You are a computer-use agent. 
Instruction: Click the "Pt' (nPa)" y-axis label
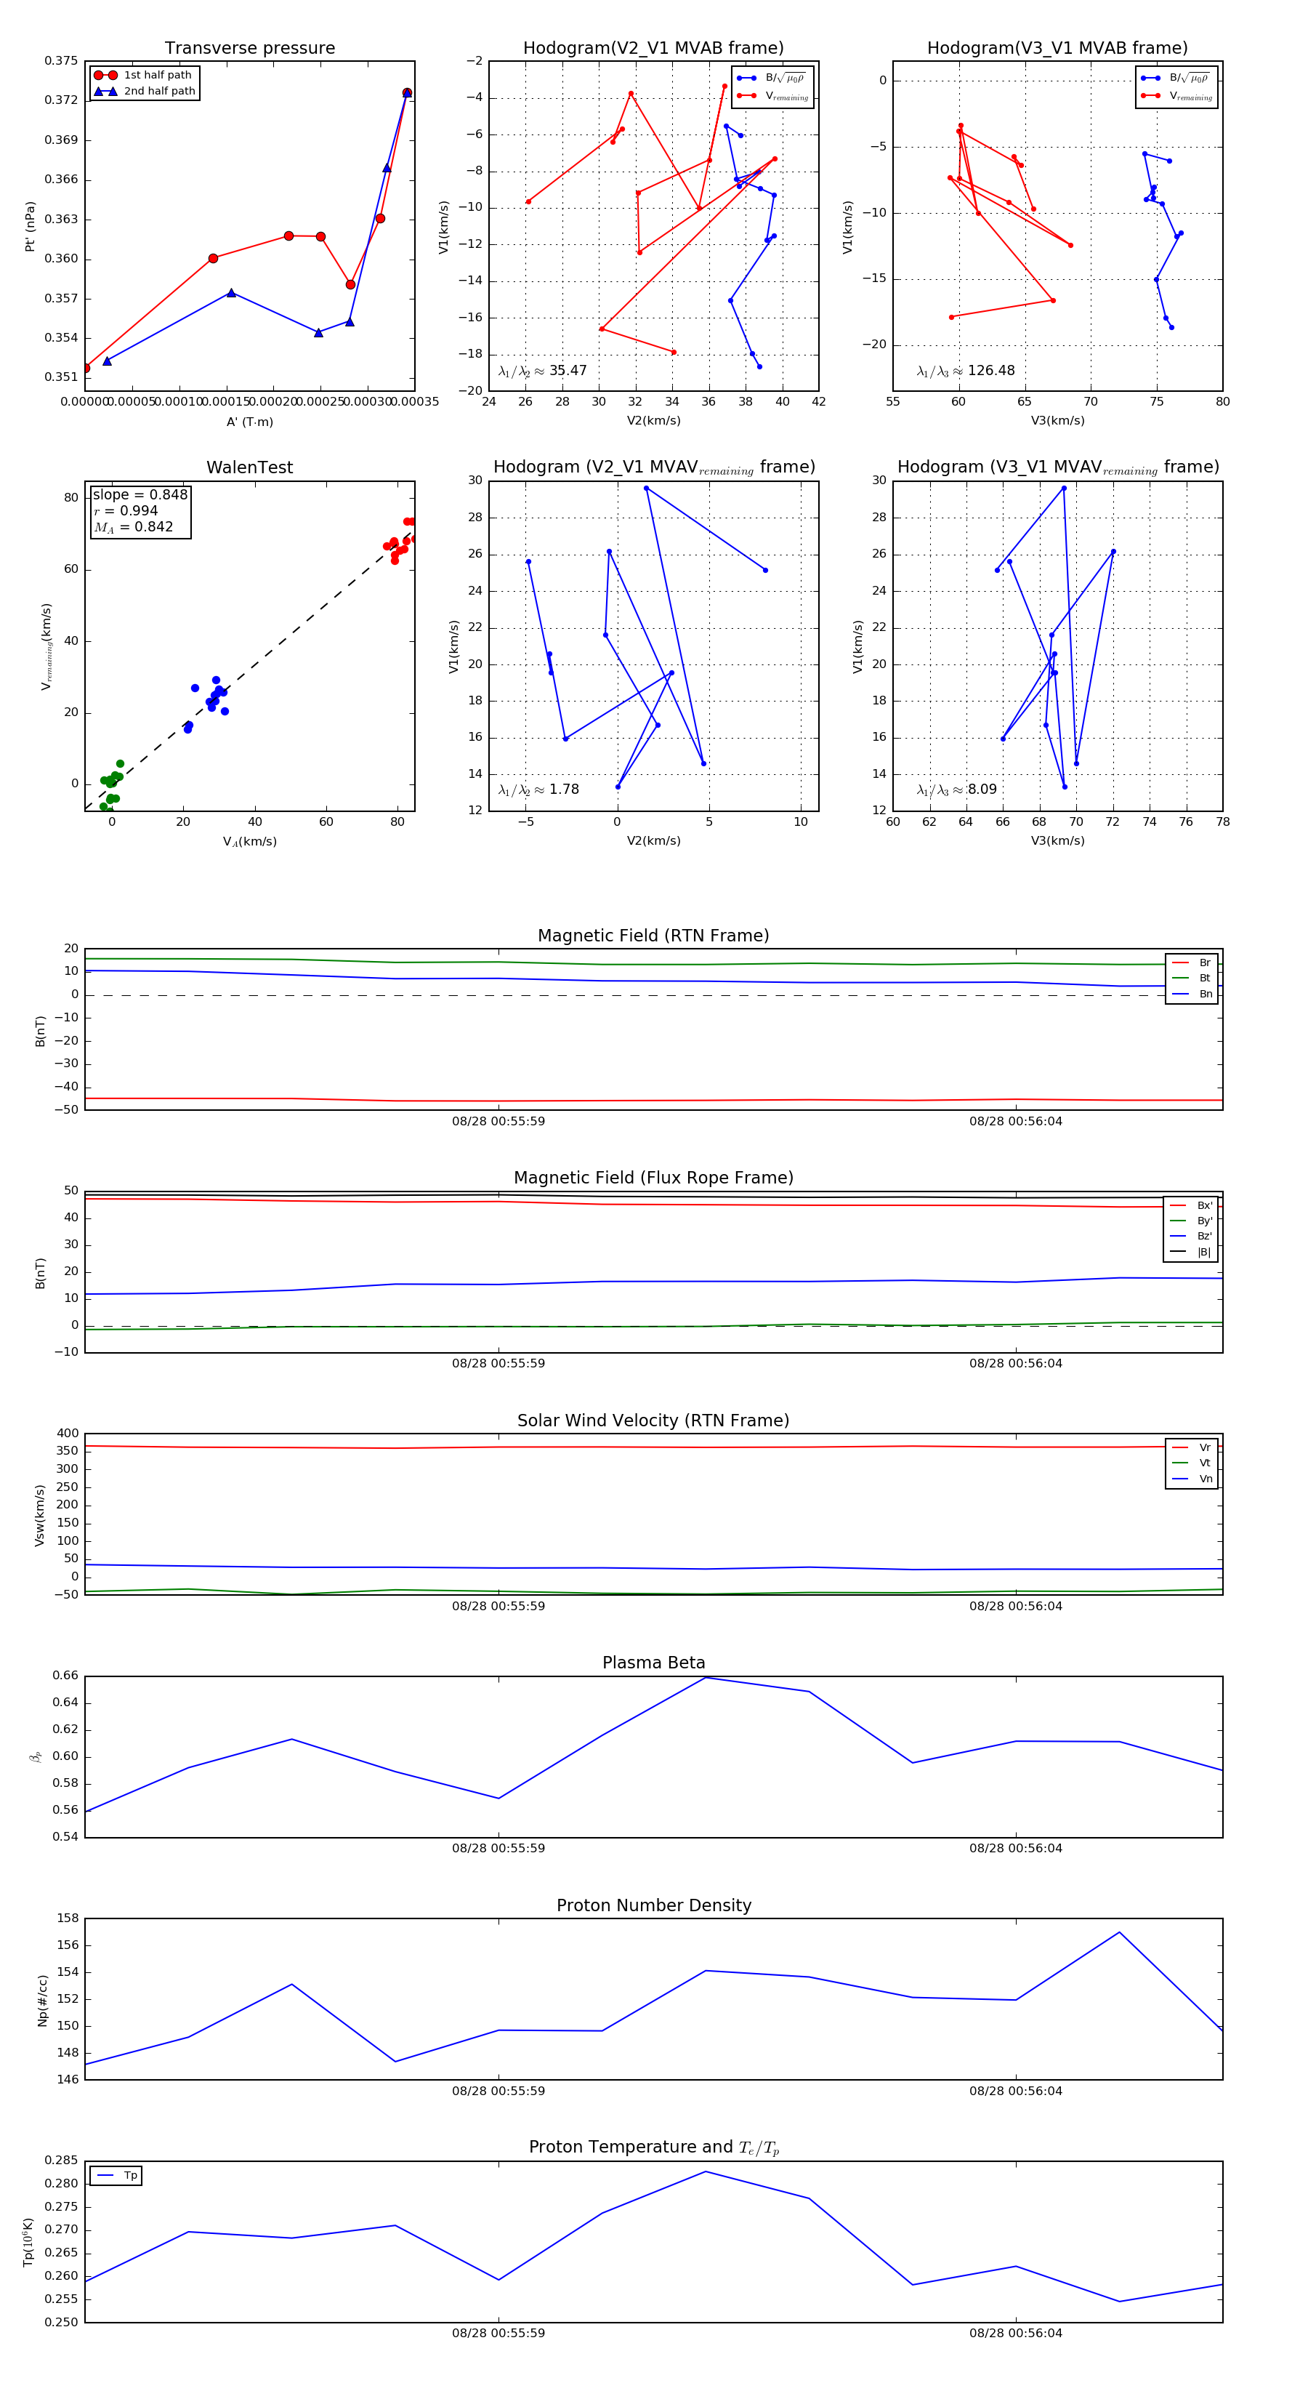pos(30,226)
